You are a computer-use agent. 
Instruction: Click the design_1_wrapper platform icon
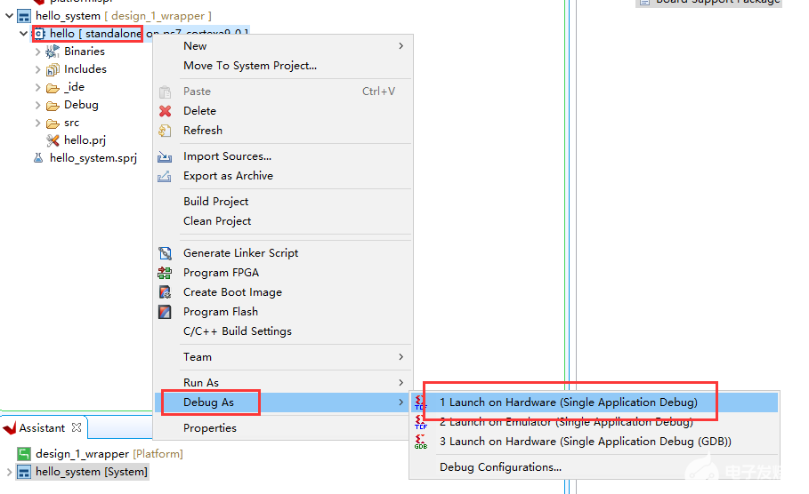coord(24,454)
